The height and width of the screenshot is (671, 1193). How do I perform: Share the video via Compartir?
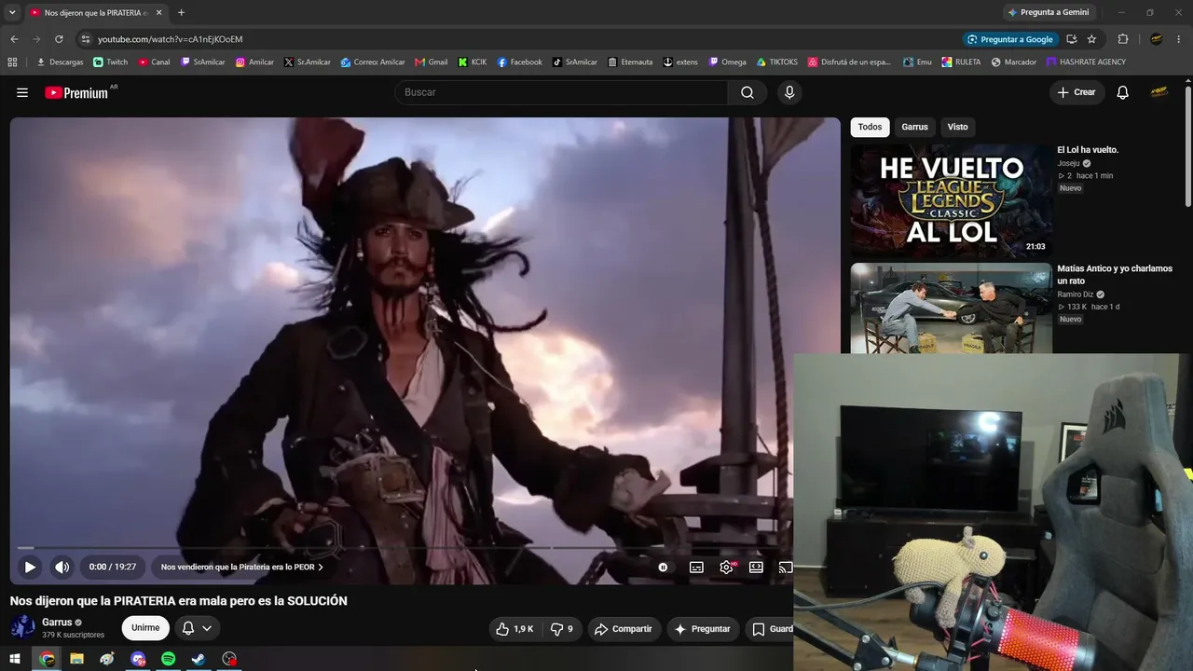click(624, 629)
